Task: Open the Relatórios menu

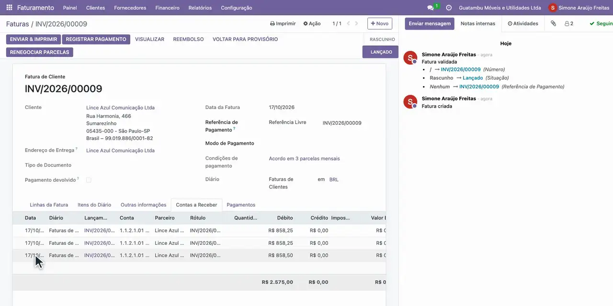Action: (x=200, y=8)
